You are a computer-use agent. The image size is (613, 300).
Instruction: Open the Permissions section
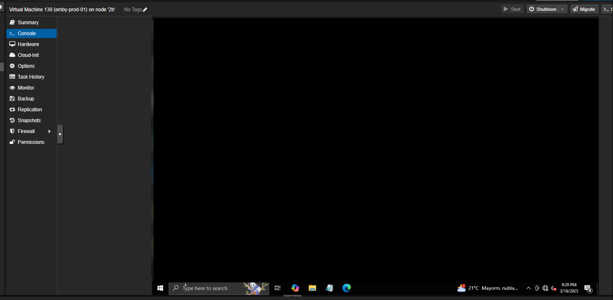31,142
